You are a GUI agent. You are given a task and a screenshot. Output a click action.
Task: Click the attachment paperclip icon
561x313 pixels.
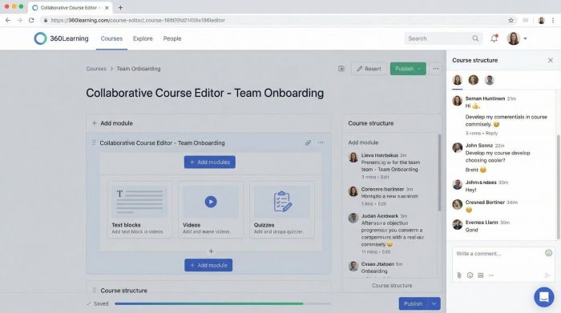coord(459,275)
